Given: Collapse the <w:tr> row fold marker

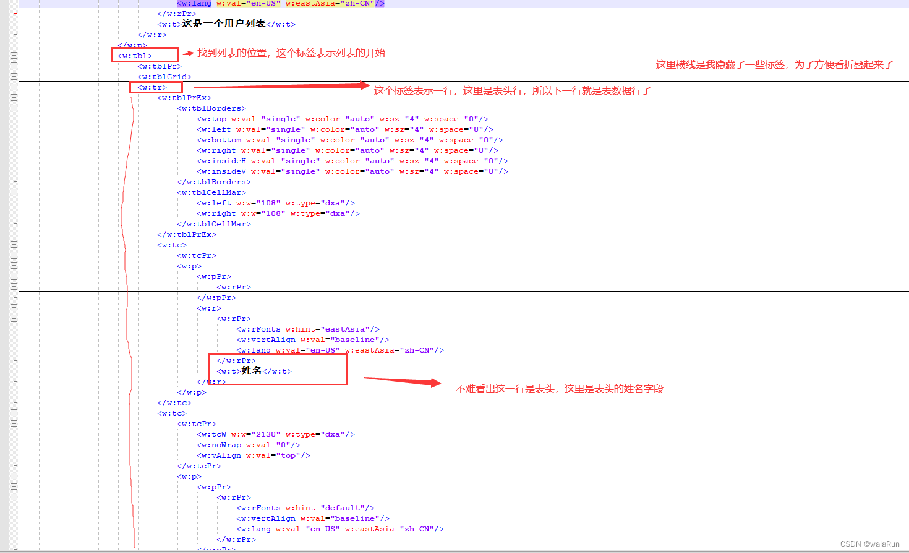Looking at the screenshot, I should point(14,87).
